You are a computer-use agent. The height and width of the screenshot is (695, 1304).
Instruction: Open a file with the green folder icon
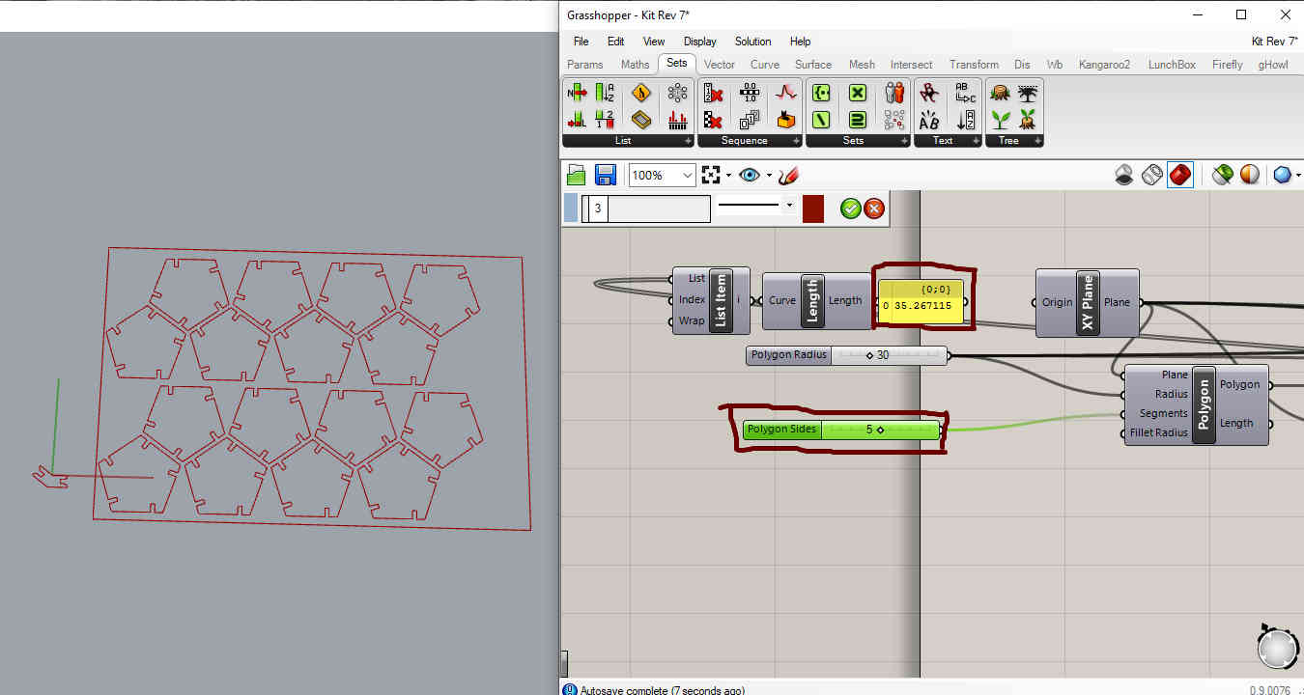click(x=577, y=175)
